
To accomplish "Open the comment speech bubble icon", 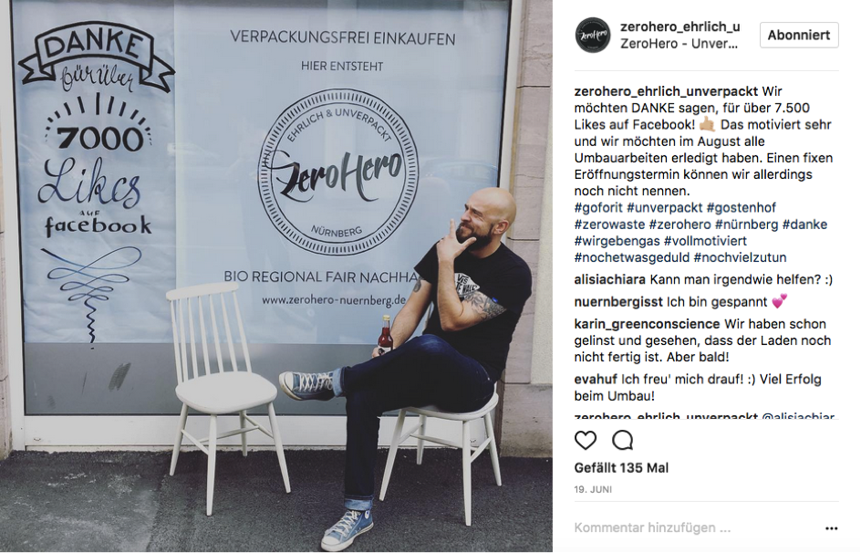I will point(623,440).
